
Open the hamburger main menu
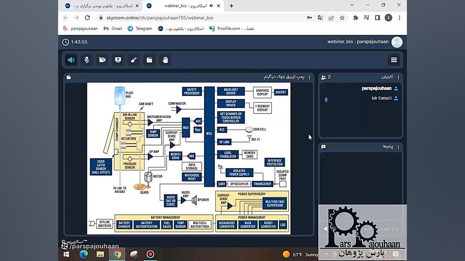point(394,60)
